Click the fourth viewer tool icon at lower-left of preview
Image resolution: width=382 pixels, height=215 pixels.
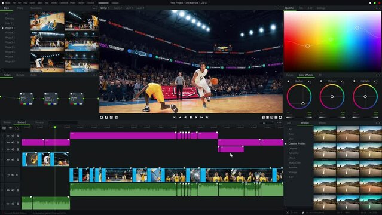pos(116,118)
